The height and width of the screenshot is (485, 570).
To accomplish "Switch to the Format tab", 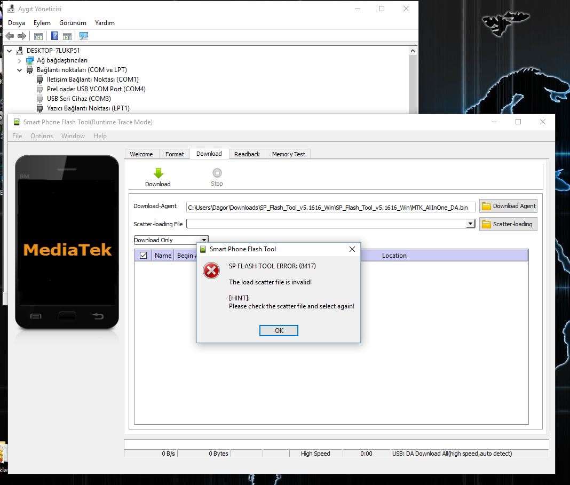I will tap(175, 154).
